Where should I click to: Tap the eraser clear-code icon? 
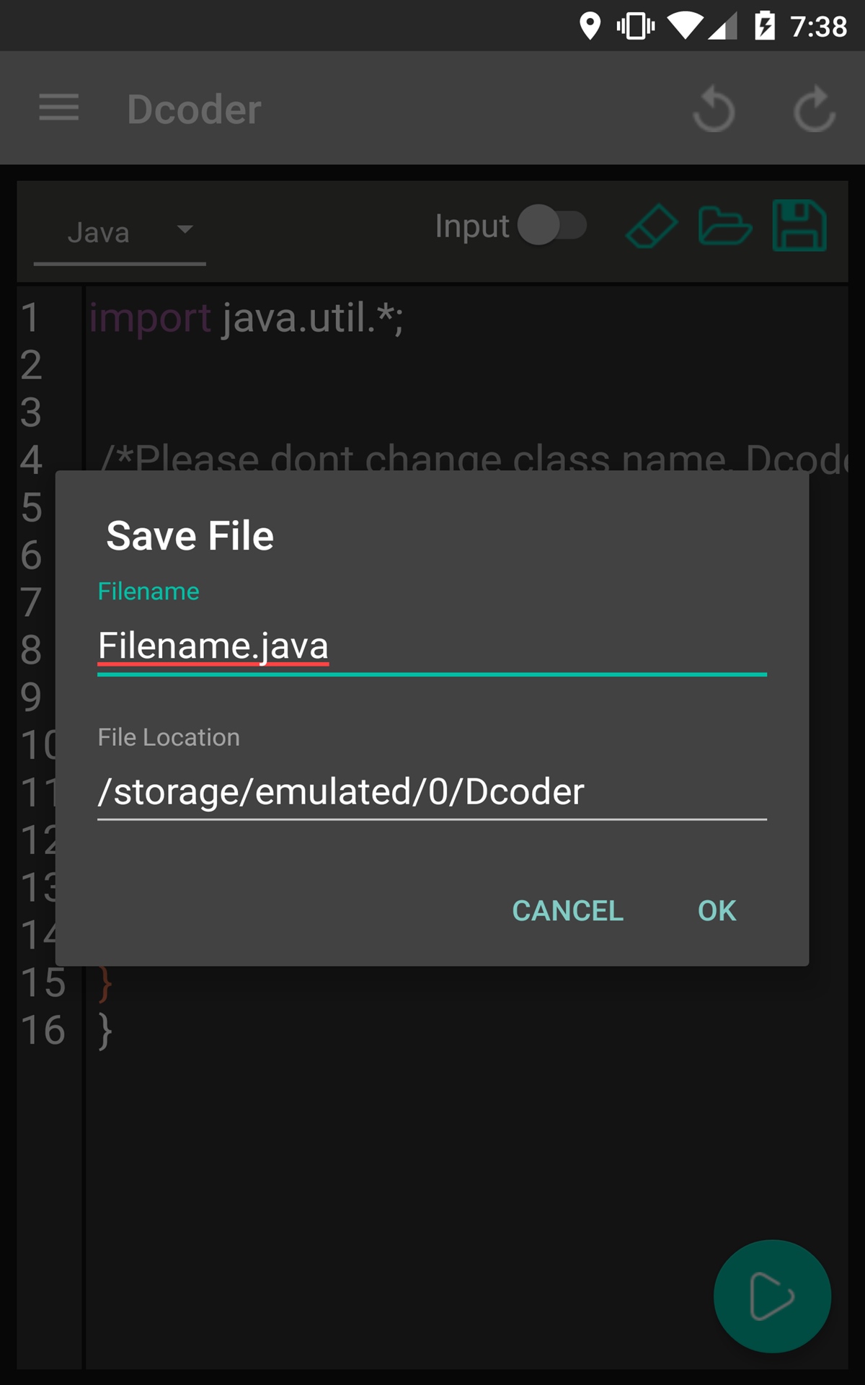[x=652, y=227]
